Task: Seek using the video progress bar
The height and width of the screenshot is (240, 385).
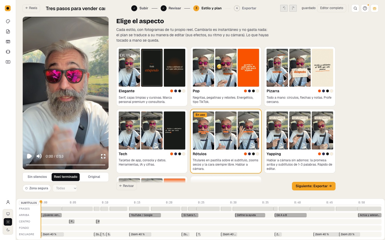Action: (66, 165)
